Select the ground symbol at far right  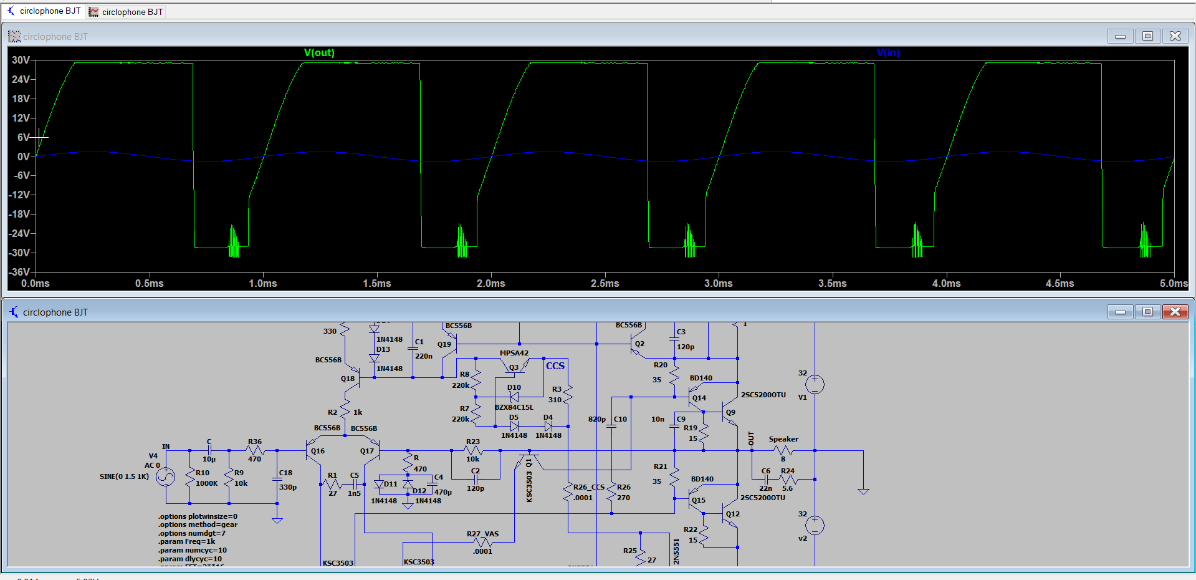coord(863,491)
